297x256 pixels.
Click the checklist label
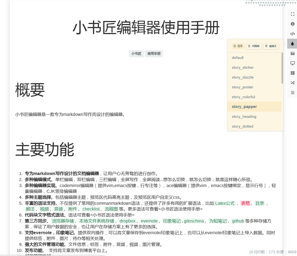[91, 209]
